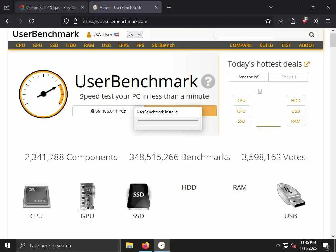This screenshot has height=252, width=336.
Task: Open the notifications action center icon
Action: tap(326, 246)
